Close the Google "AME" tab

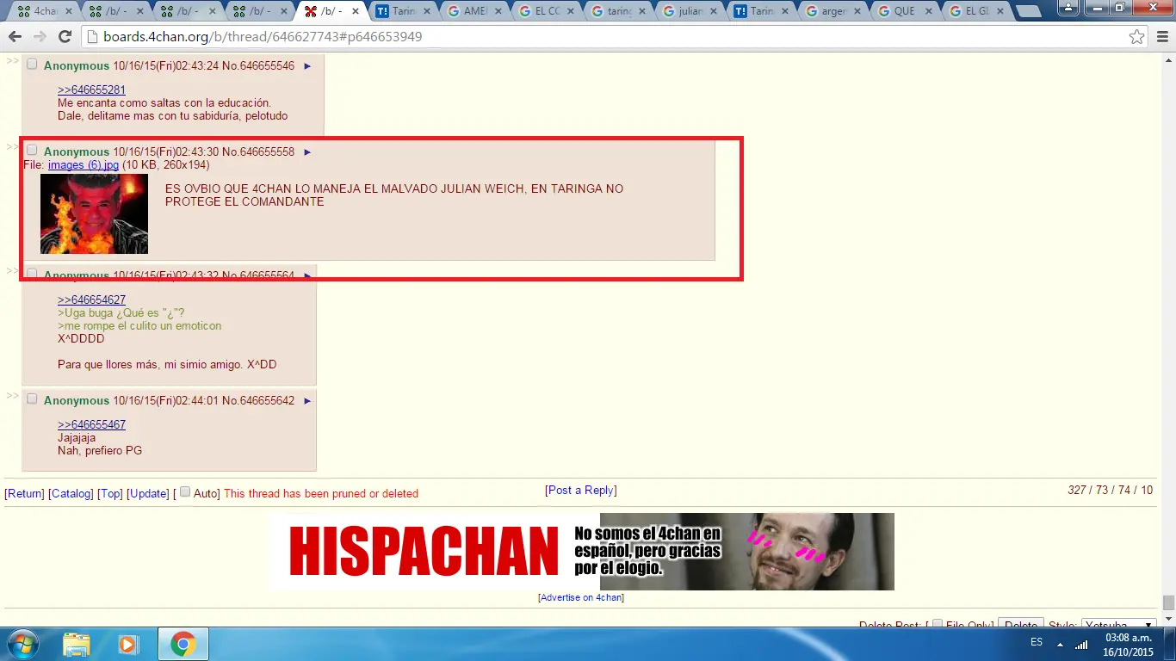pyautogui.click(x=498, y=11)
